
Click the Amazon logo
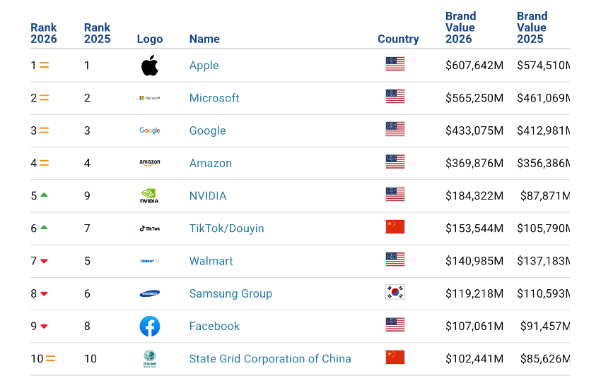[149, 163]
